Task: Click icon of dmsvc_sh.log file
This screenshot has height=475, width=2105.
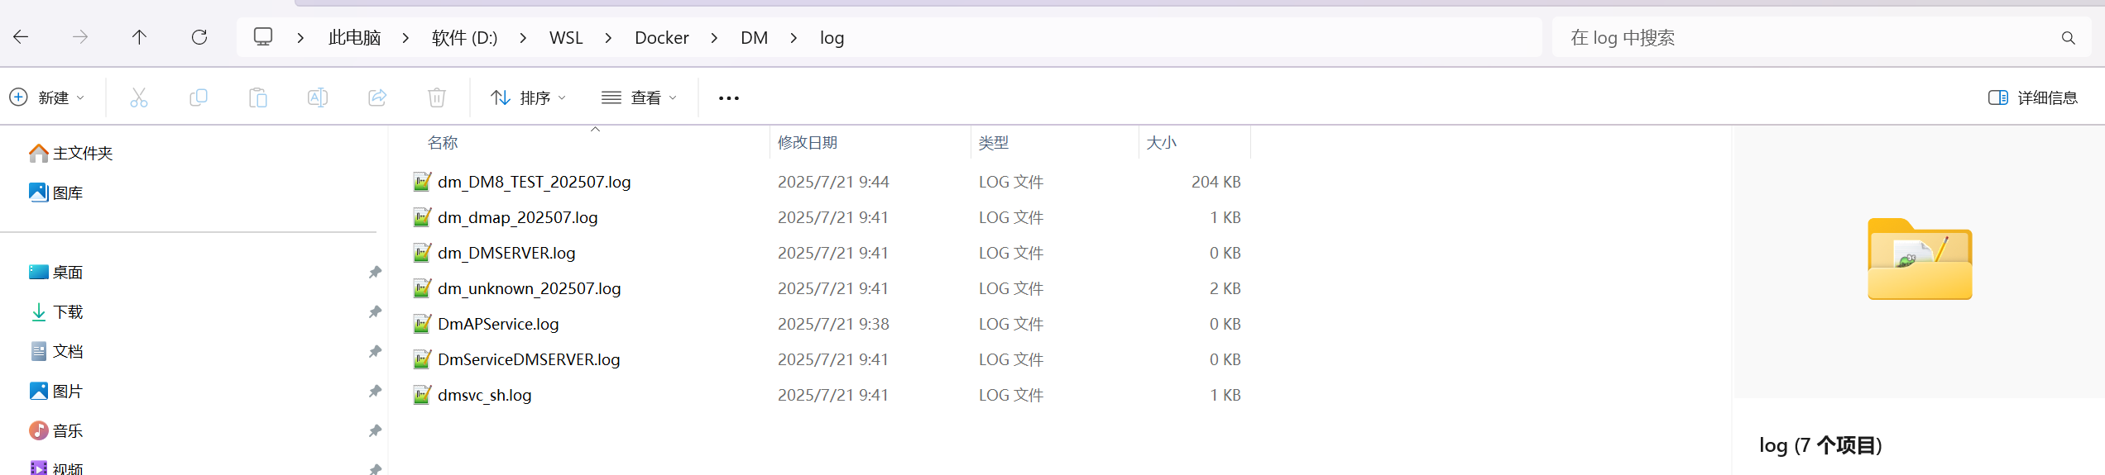Action: tap(422, 395)
